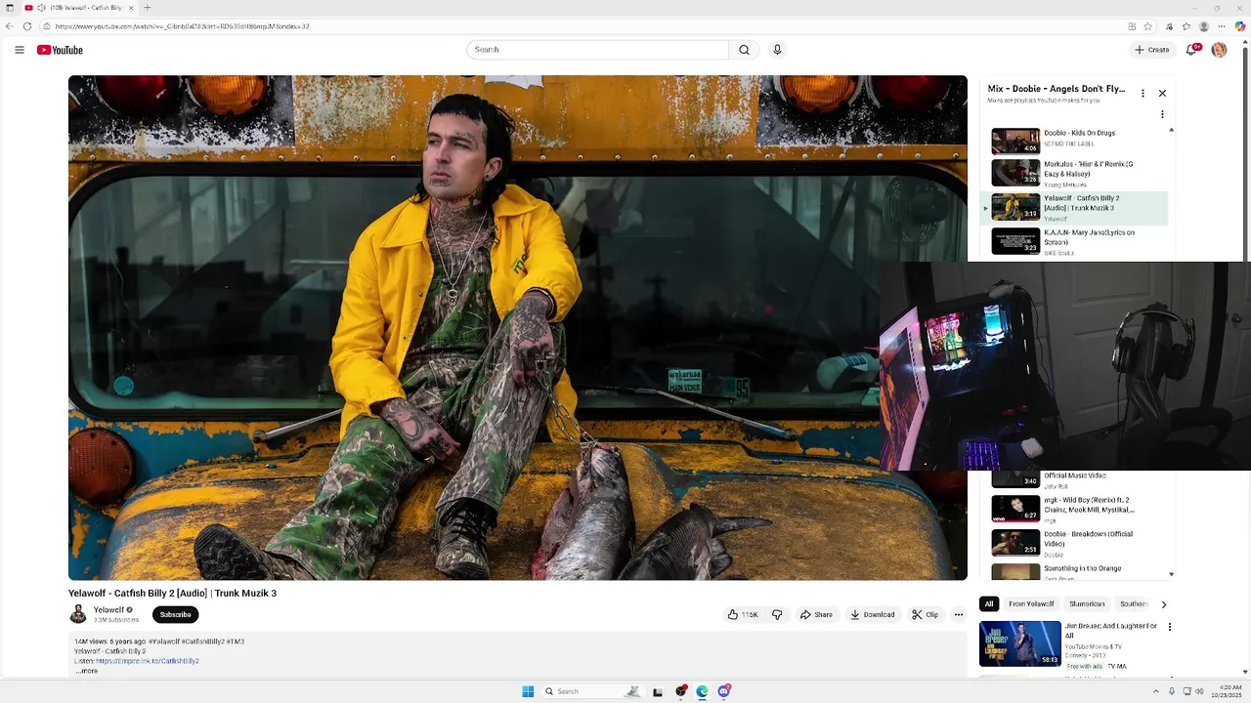Viewport: 1251px width, 703px height.
Task: Open Yelawolf channel avatar
Action: click(x=78, y=614)
